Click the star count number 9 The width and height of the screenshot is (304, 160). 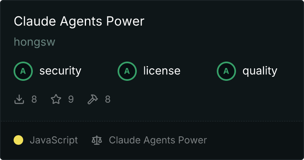point(71,99)
